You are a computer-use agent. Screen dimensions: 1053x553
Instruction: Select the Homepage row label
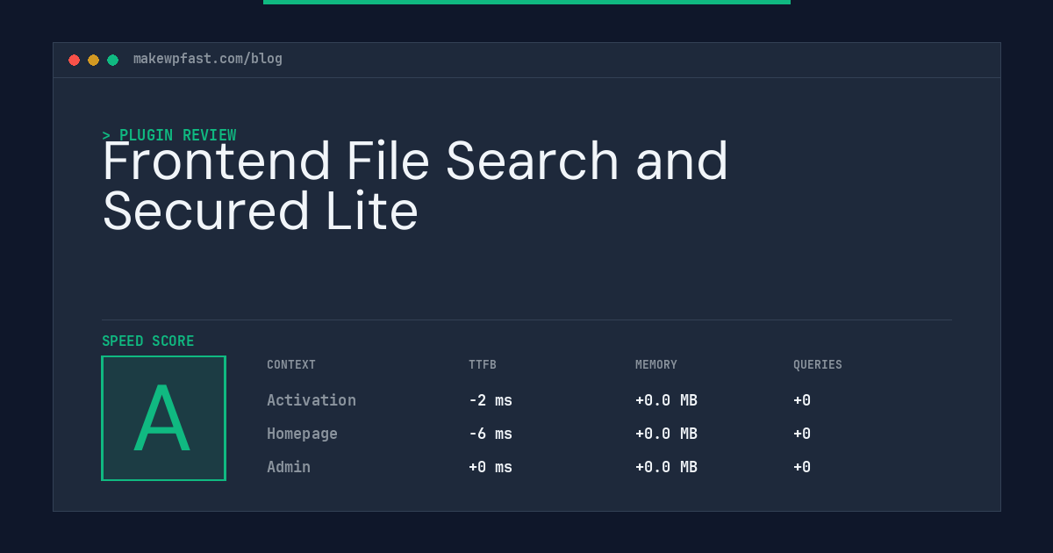coord(302,434)
